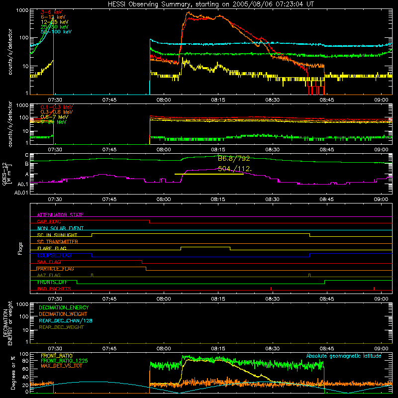Click the 08:15 tick label under the Flags panel
The image size is (398, 398).
(x=218, y=299)
